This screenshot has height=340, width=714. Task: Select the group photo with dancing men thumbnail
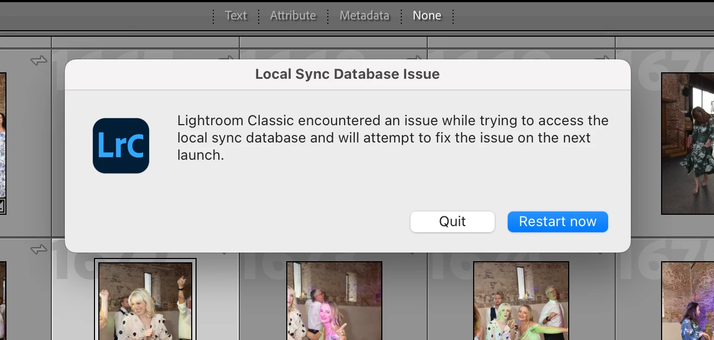[521, 301]
